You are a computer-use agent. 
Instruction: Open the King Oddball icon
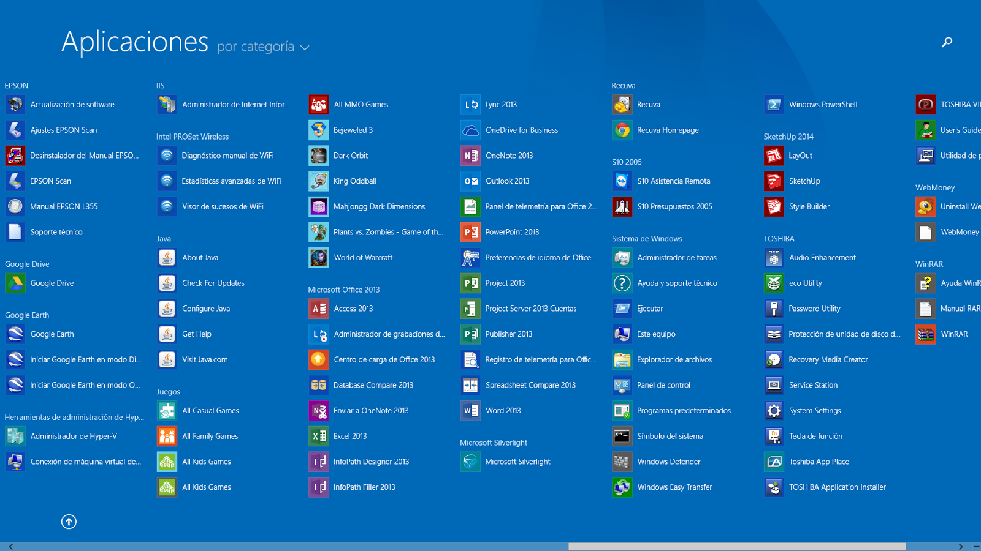click(319, 181)
